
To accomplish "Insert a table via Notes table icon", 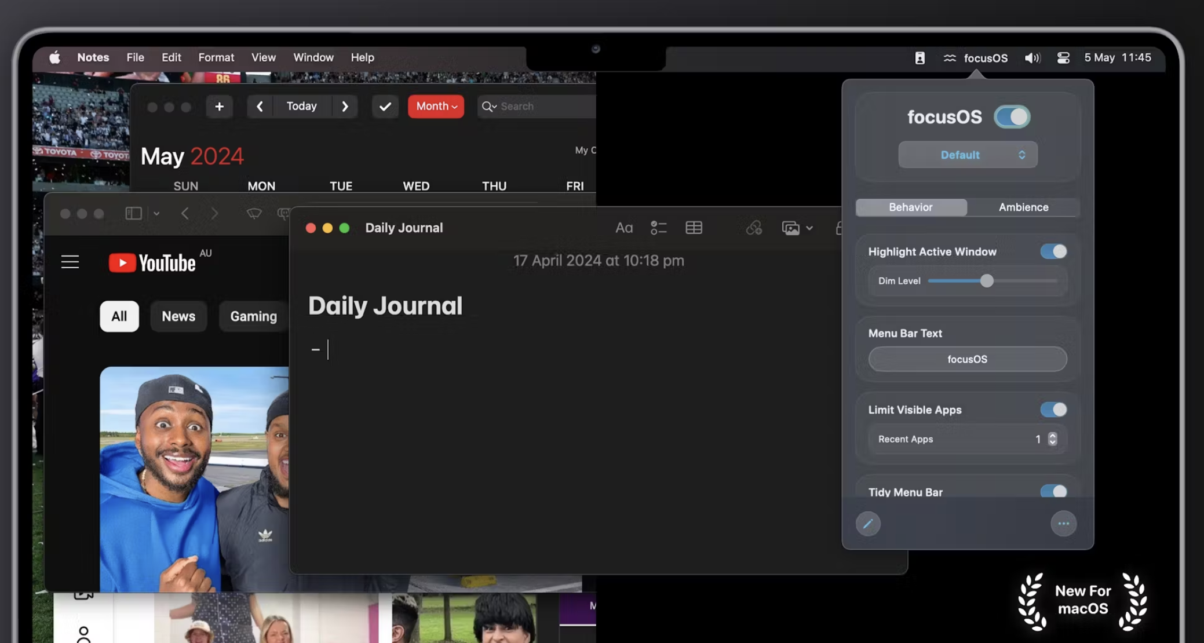I will pos(694,228).
